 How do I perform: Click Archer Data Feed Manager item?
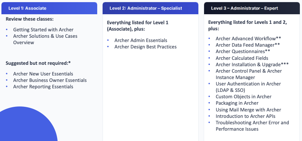coord(248,45)
